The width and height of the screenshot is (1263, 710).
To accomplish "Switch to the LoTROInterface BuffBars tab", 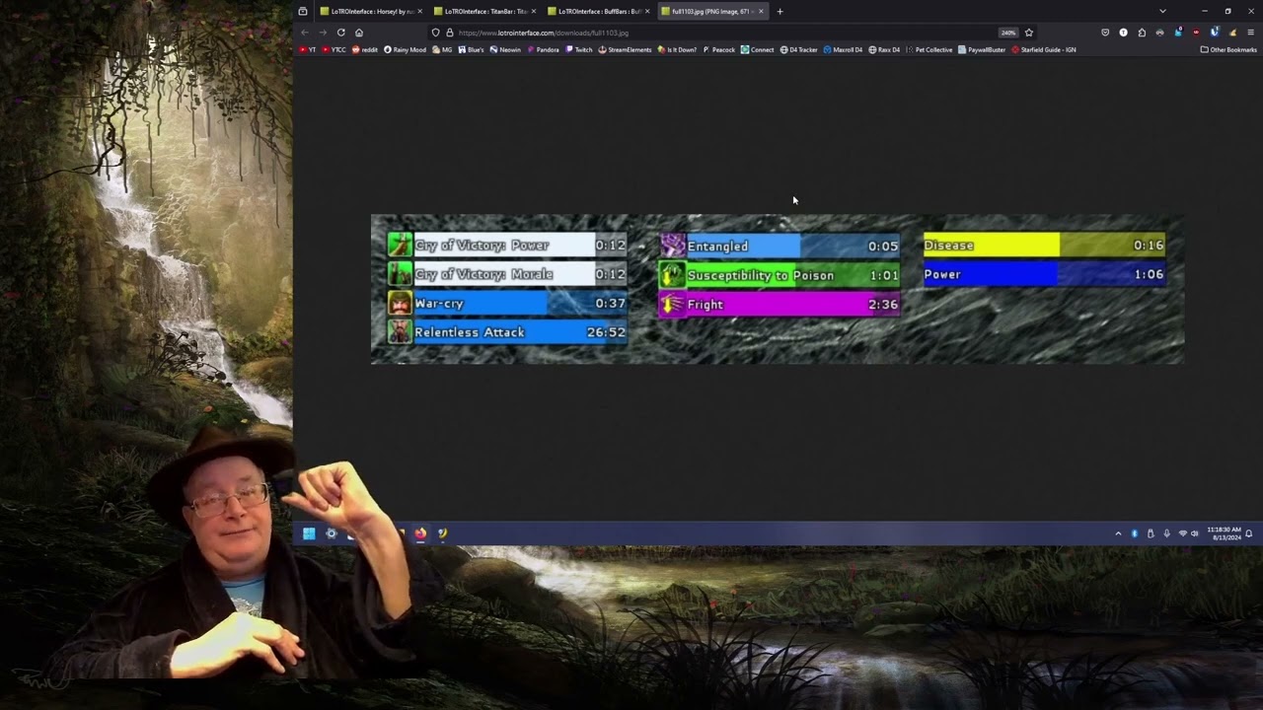I will coord(598,11).
